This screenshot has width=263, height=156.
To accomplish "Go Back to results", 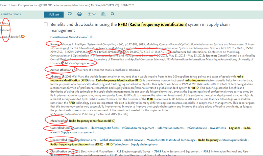I will 11,14.
